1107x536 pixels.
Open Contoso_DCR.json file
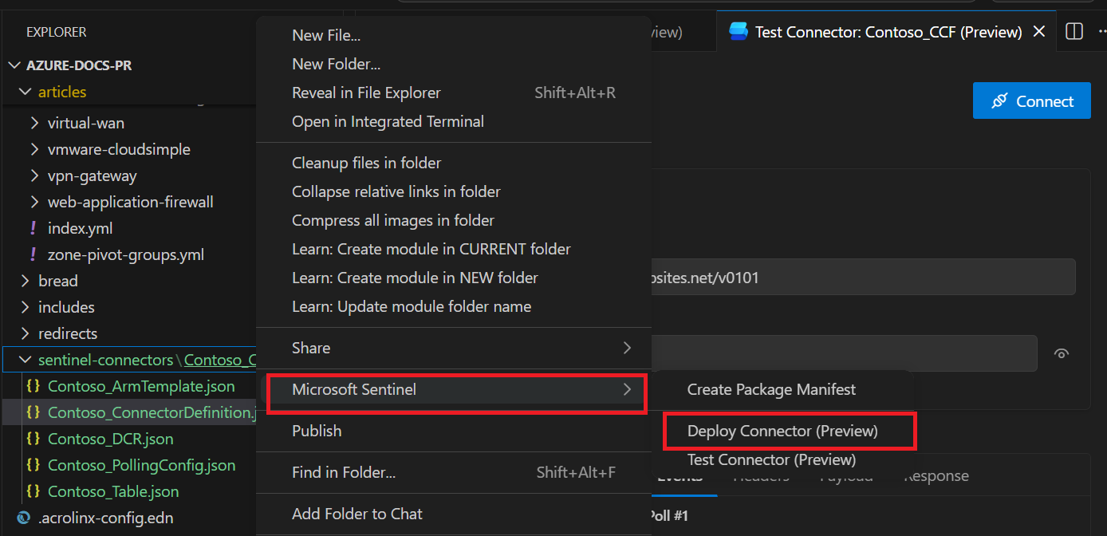coord(110,439)
